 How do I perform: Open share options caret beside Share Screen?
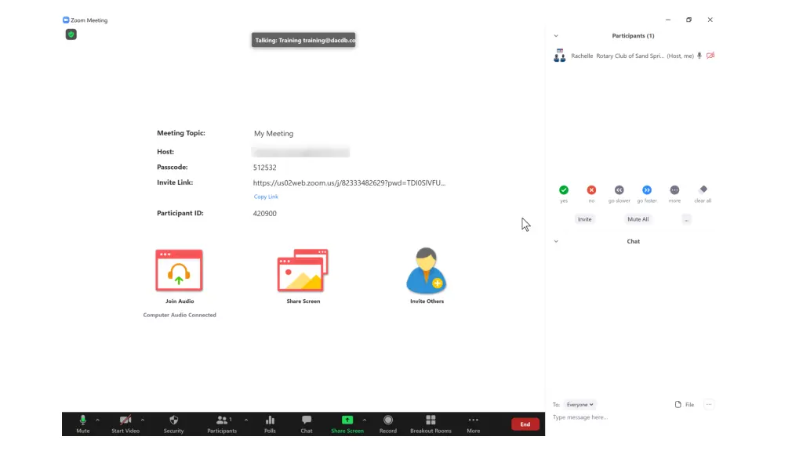coord(364,420)
